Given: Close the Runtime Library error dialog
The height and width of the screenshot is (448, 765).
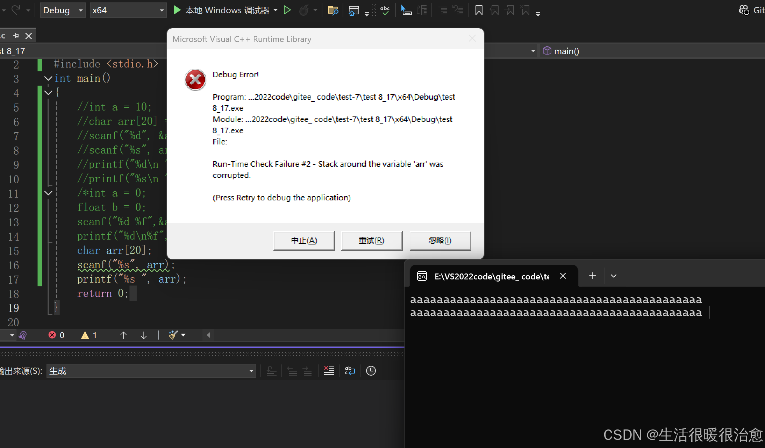Looking at the screenshot, I should coord(472,38).
